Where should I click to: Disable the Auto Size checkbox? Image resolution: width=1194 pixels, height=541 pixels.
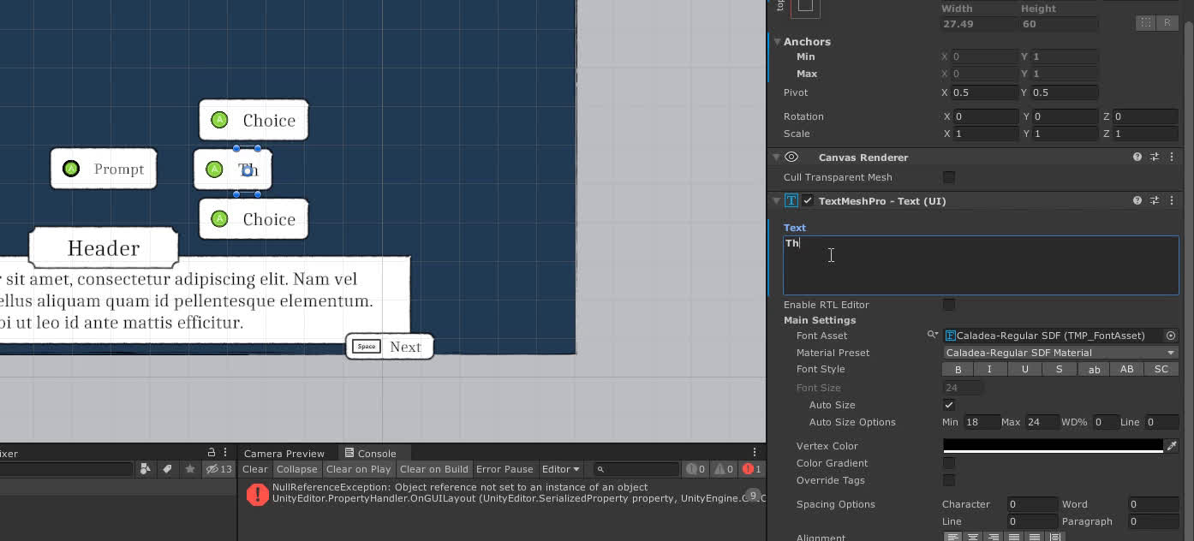(949, 405)
